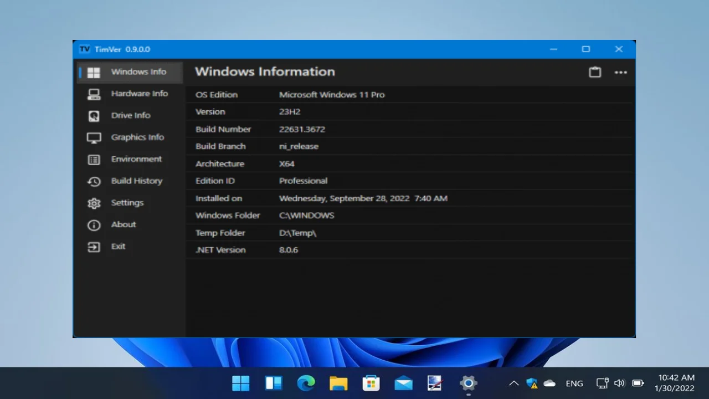Launch Microsoft Edge from taskbar
This screenshot has height=399, width=709.
(306, 383)
